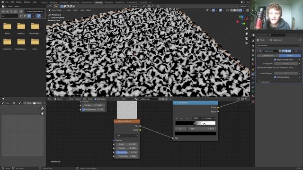Click the New button in image editor
Viewport: 303px width, 170px height.
(28, 103)
